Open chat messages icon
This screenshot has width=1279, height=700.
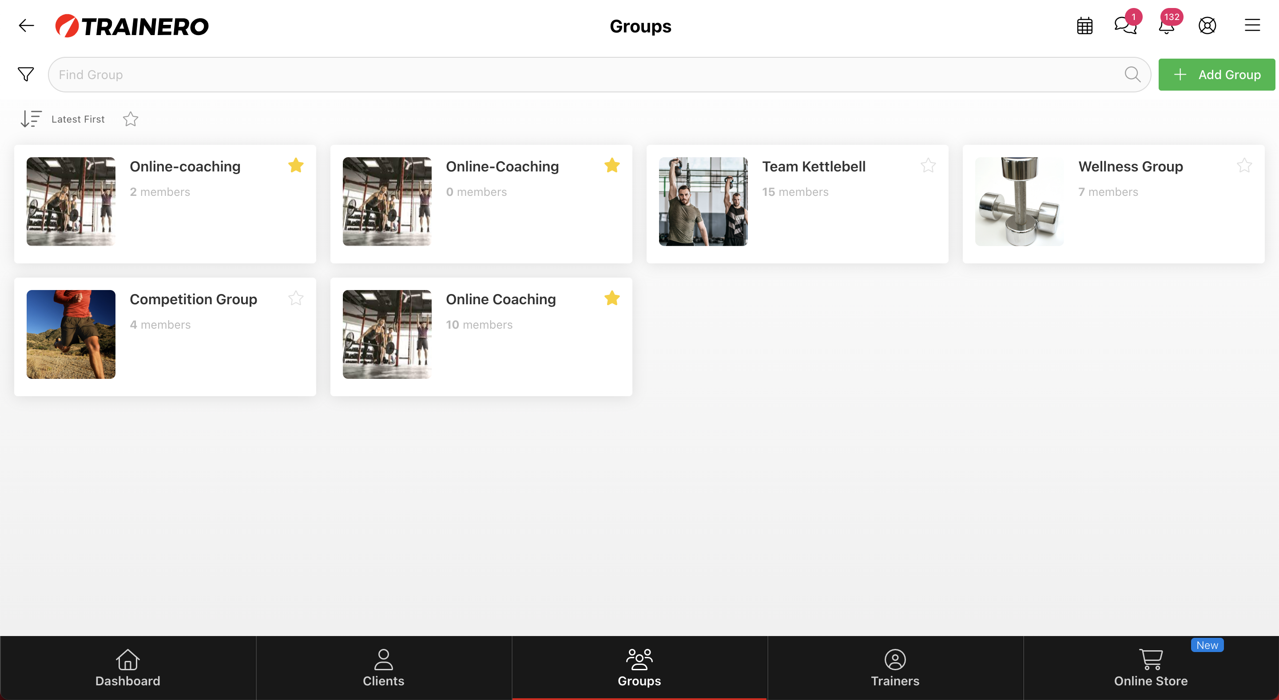[x=1125, y=25]
